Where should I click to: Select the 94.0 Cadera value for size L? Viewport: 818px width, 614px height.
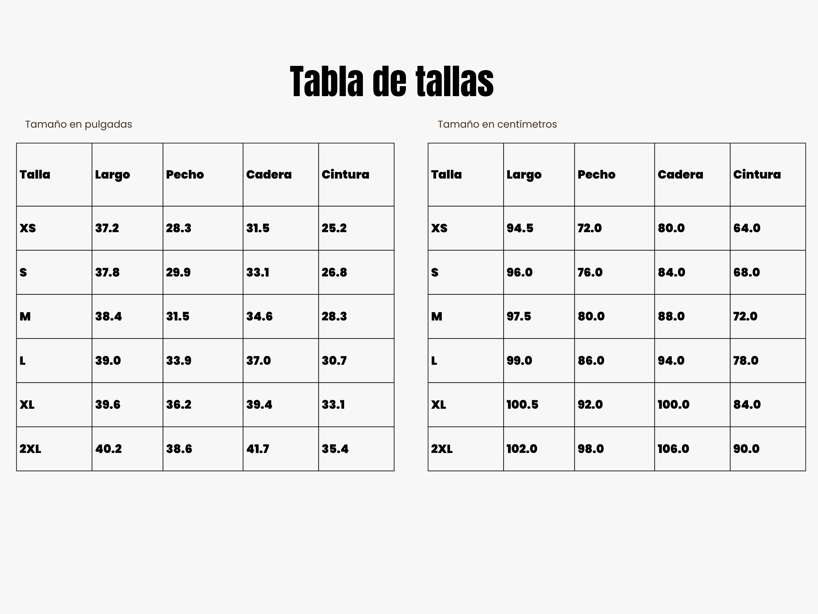pyautogui.click(x=671, y=361)
